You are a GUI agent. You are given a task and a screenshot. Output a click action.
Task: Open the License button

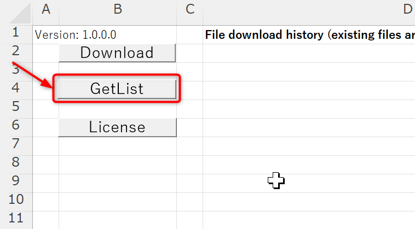click(117, 127)
